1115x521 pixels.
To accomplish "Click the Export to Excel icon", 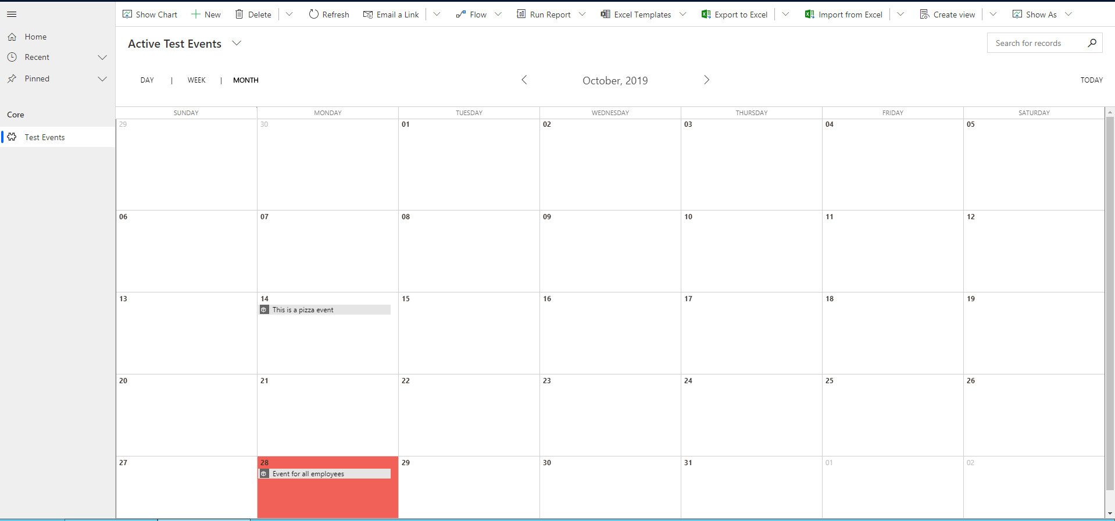I will (x=706, y=14).
